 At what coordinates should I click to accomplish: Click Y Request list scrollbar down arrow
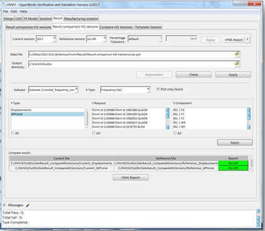[x=167, y=127]
